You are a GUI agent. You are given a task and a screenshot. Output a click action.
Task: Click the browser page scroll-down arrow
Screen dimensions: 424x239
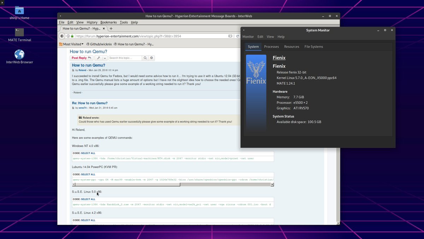point(338,223)
